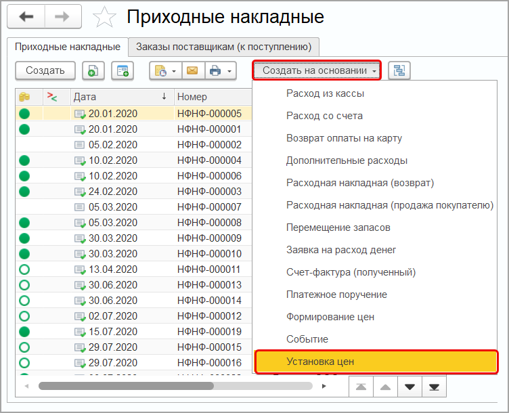Click the document icon in row НФНФ-000007
The height and width of the screenshot is (413, 509).
(80, 207)
